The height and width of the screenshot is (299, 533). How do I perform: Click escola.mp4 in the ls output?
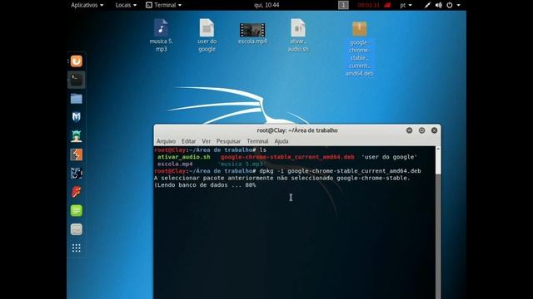click(x=175, y=164)
